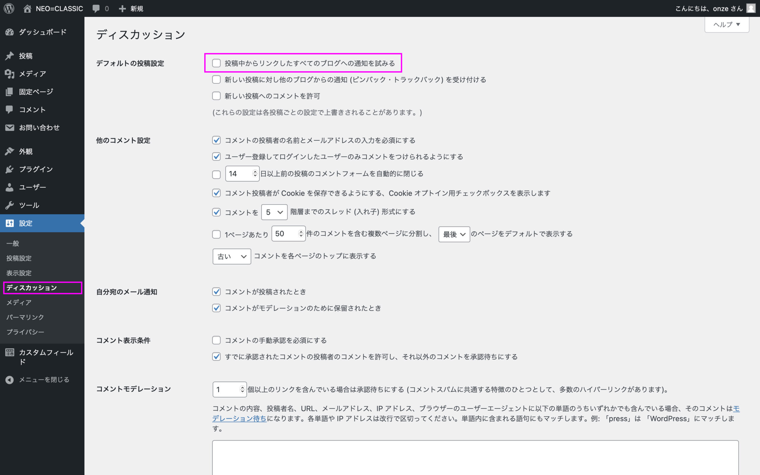760x475 pixels.
Task: Click the 固定ページ pages icon
Action: point(9,92)
